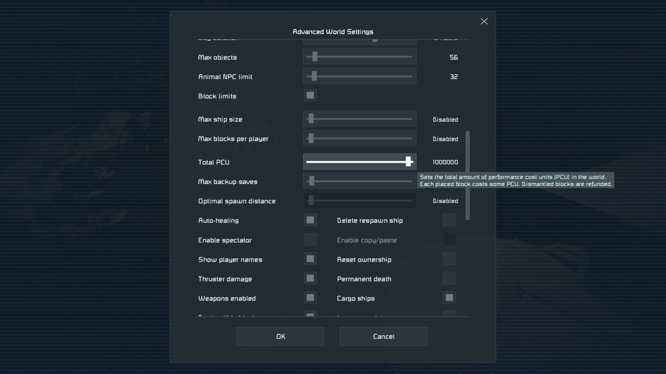Check the Reset ownership box

(449, 259)
